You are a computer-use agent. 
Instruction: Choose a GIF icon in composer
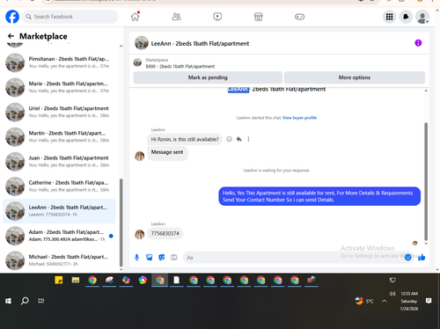pyautogui.click(x=174, y=258)
